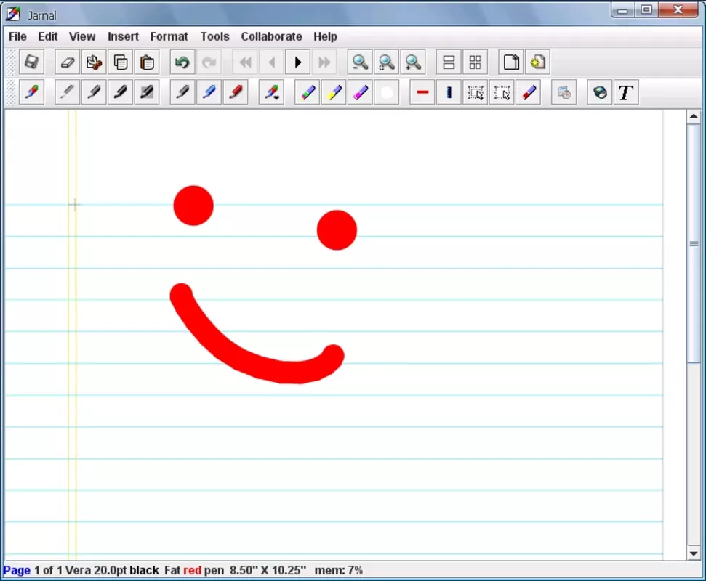The width and height of the screenshot is (706, 581).
Task: Open the File menu
Action: click(x=17, y=36)
